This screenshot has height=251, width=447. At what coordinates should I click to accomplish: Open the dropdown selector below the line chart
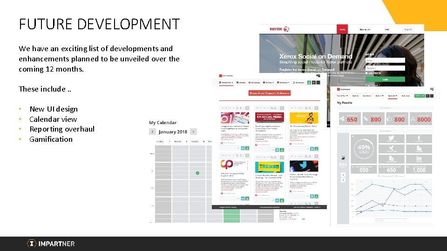tap(391, 220)
